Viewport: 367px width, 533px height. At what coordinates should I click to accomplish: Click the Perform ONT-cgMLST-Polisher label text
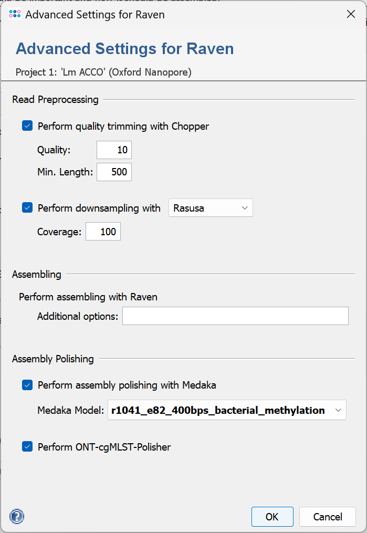[104, 447]
